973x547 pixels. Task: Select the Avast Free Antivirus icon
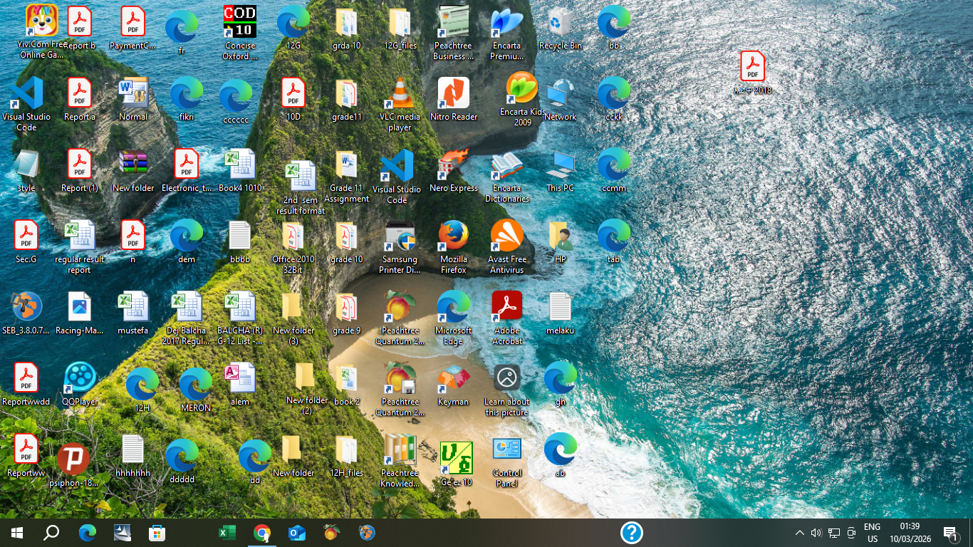[x=507, y=247]
